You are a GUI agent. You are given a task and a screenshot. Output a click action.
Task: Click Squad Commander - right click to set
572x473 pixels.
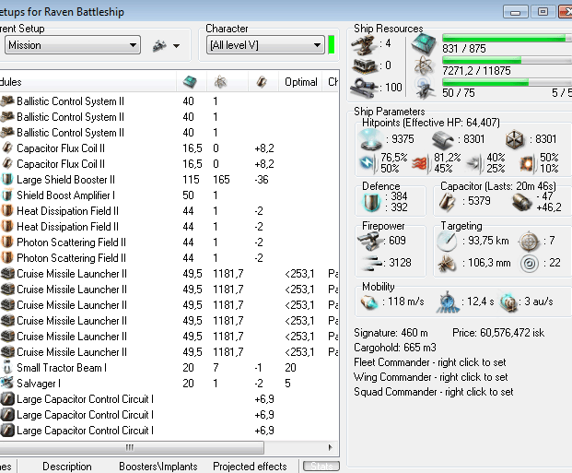coord(434,392)
